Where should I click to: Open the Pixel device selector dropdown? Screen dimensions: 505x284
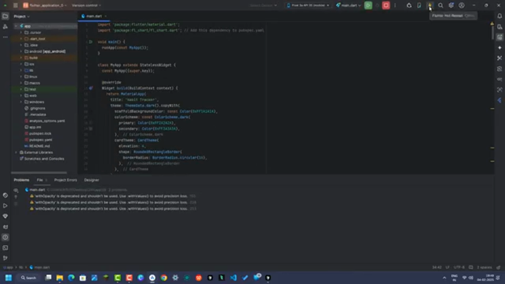point(308,6)
